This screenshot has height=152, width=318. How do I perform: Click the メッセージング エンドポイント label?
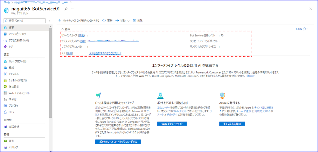204,41
